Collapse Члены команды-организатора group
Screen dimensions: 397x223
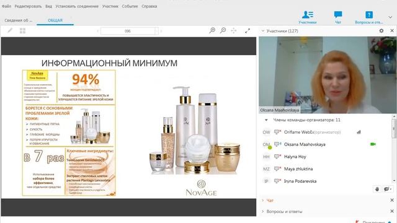(x=266, y=120)
